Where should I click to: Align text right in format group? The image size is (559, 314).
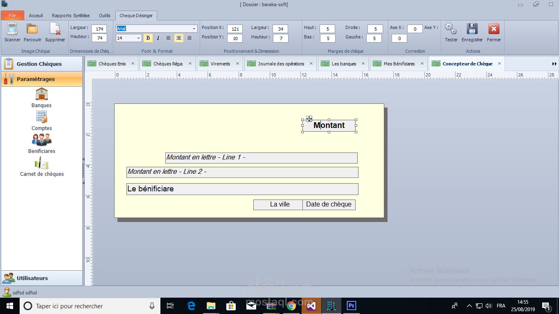(x=189, y=38)
